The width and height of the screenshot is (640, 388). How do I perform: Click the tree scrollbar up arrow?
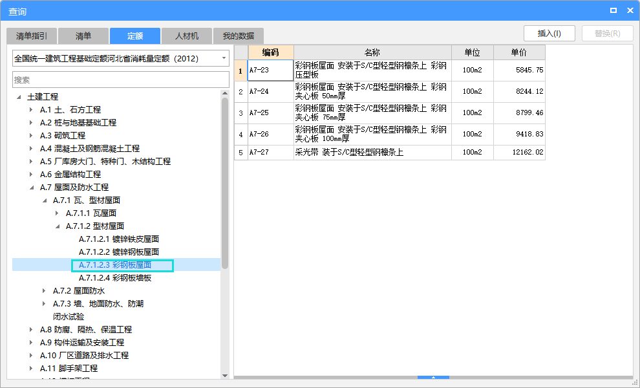(225, 94)
